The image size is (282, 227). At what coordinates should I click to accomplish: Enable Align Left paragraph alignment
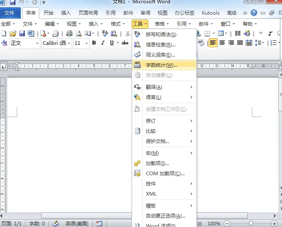pyautogui.click(x=213, y=43)
